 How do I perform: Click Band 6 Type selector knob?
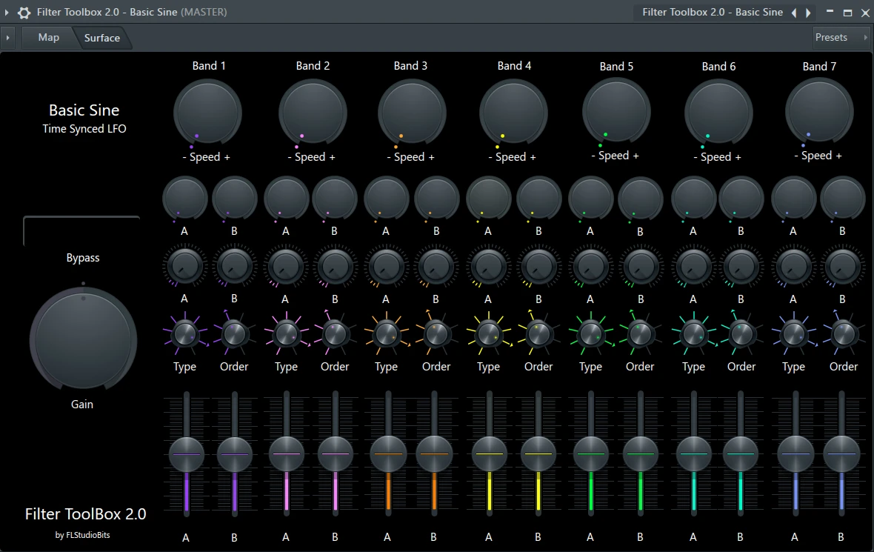(694, 334)
